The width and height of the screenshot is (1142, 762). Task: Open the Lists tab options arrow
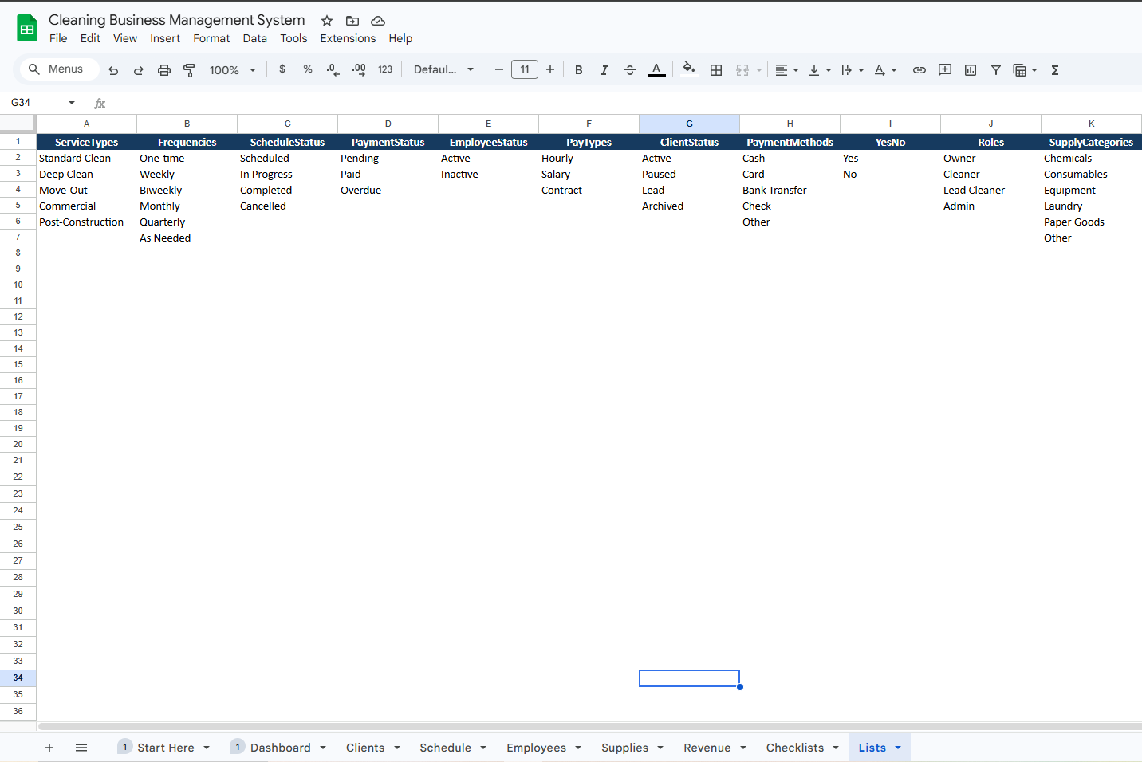[x=898, y=748]
